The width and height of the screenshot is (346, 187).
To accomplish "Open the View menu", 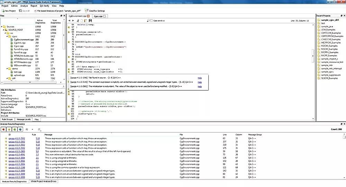I will 54,6.
